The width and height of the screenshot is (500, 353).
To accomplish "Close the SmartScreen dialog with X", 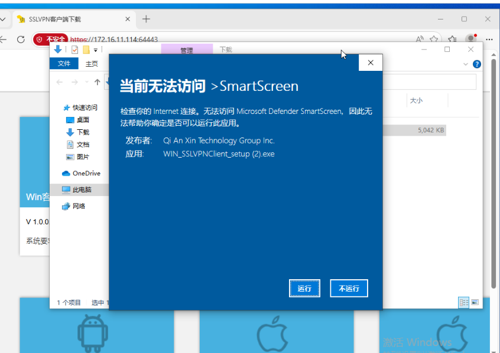I will click(x=371, y=63).
